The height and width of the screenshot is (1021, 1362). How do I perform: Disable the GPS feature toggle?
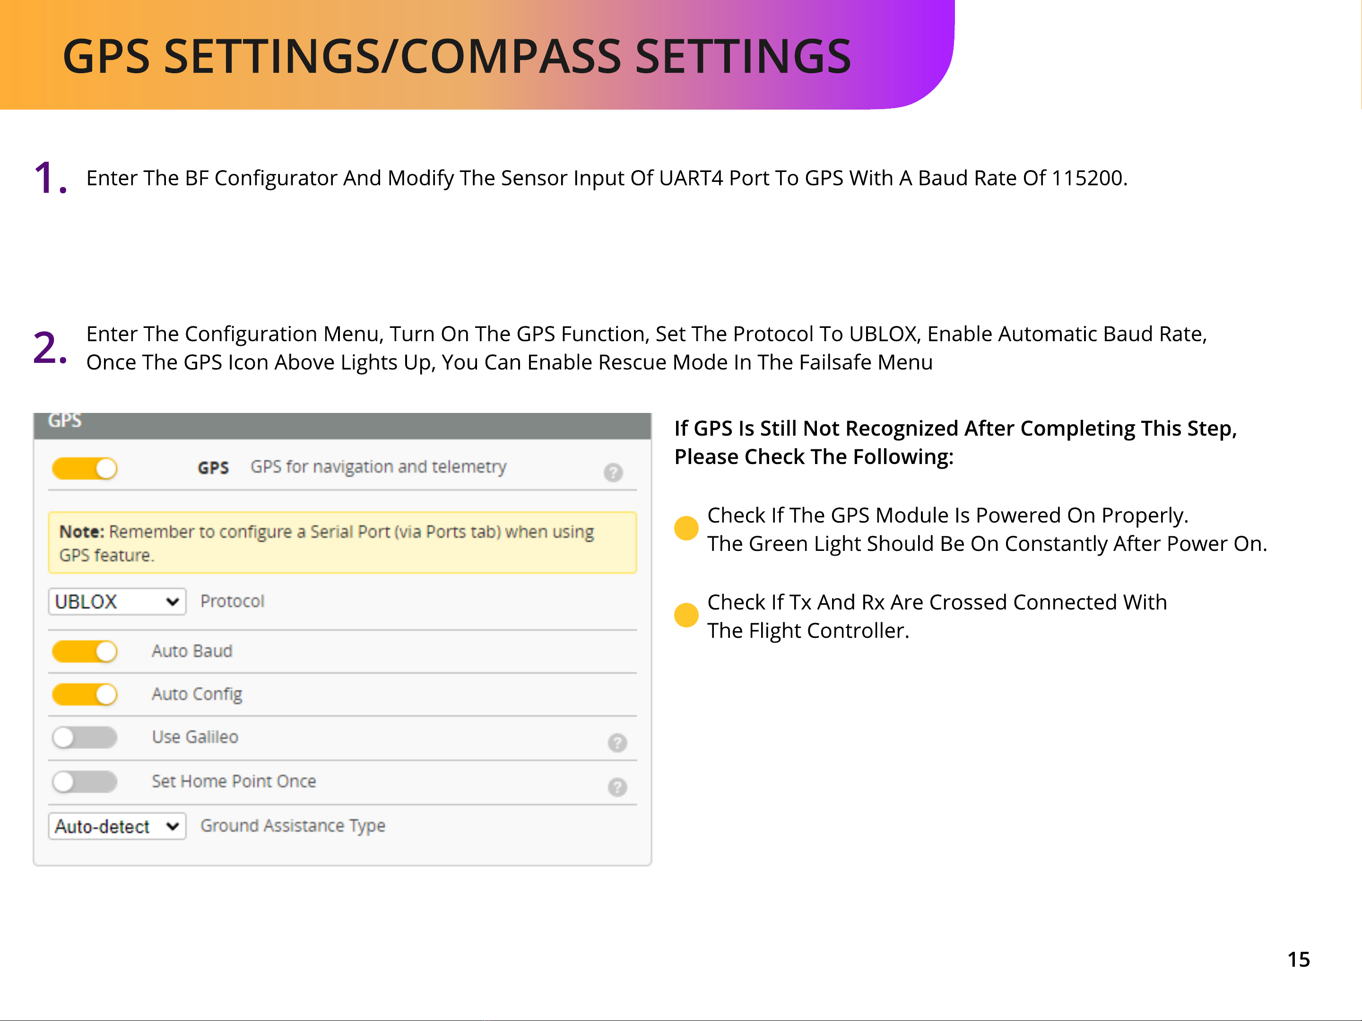85,468
